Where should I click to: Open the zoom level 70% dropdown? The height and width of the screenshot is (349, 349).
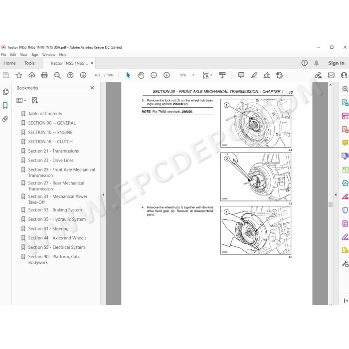click(193, 75)
